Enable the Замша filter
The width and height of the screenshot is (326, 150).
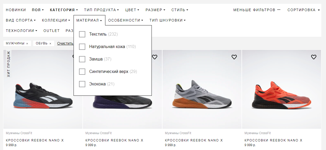[x=82, y=59]
